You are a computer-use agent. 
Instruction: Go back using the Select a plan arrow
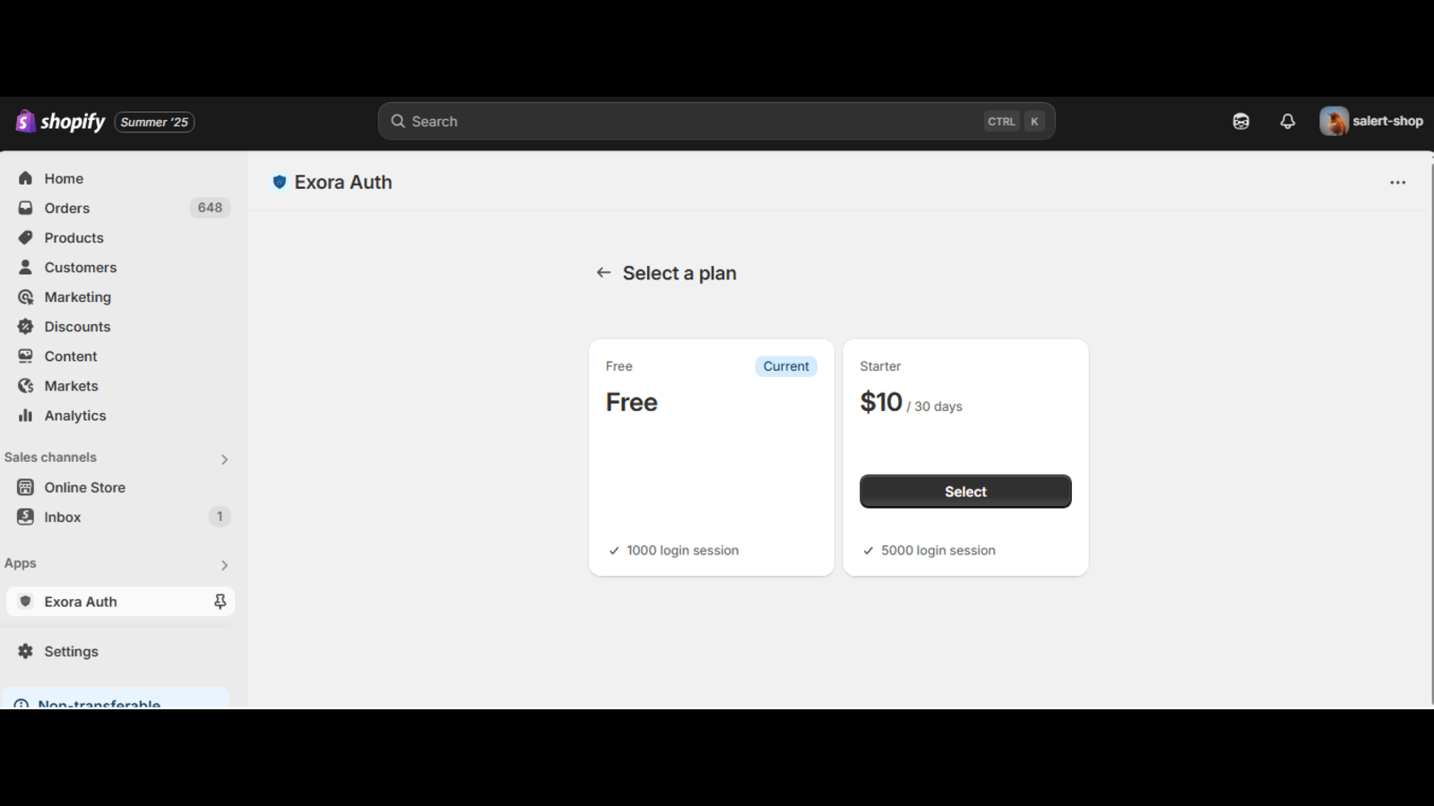[603, 272]
